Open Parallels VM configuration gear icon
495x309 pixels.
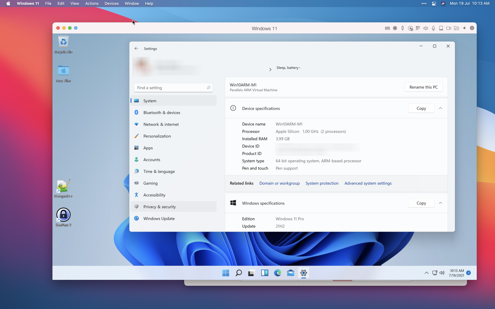(472, 28)
